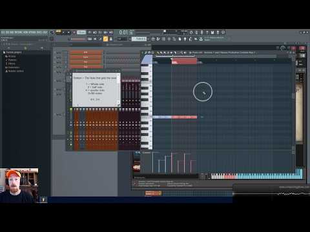
Task: Select the Piano roll Zoom tool
Action: [x=181, y=53]
